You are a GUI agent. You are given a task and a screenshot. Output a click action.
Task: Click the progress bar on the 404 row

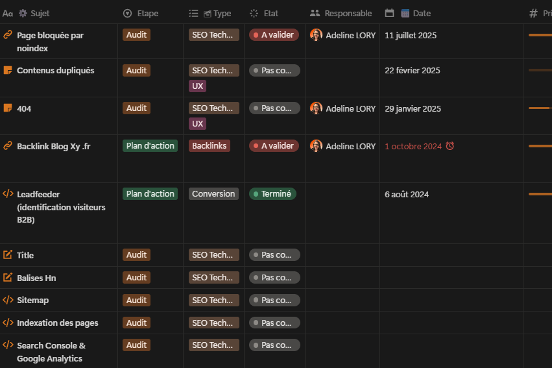[540, 108]
